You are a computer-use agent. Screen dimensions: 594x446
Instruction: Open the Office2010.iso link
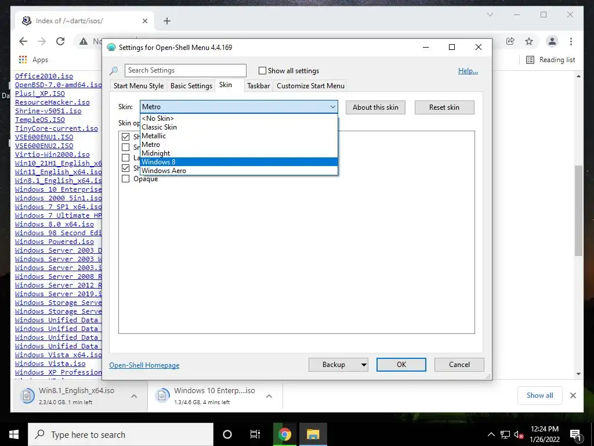(44, 76)
